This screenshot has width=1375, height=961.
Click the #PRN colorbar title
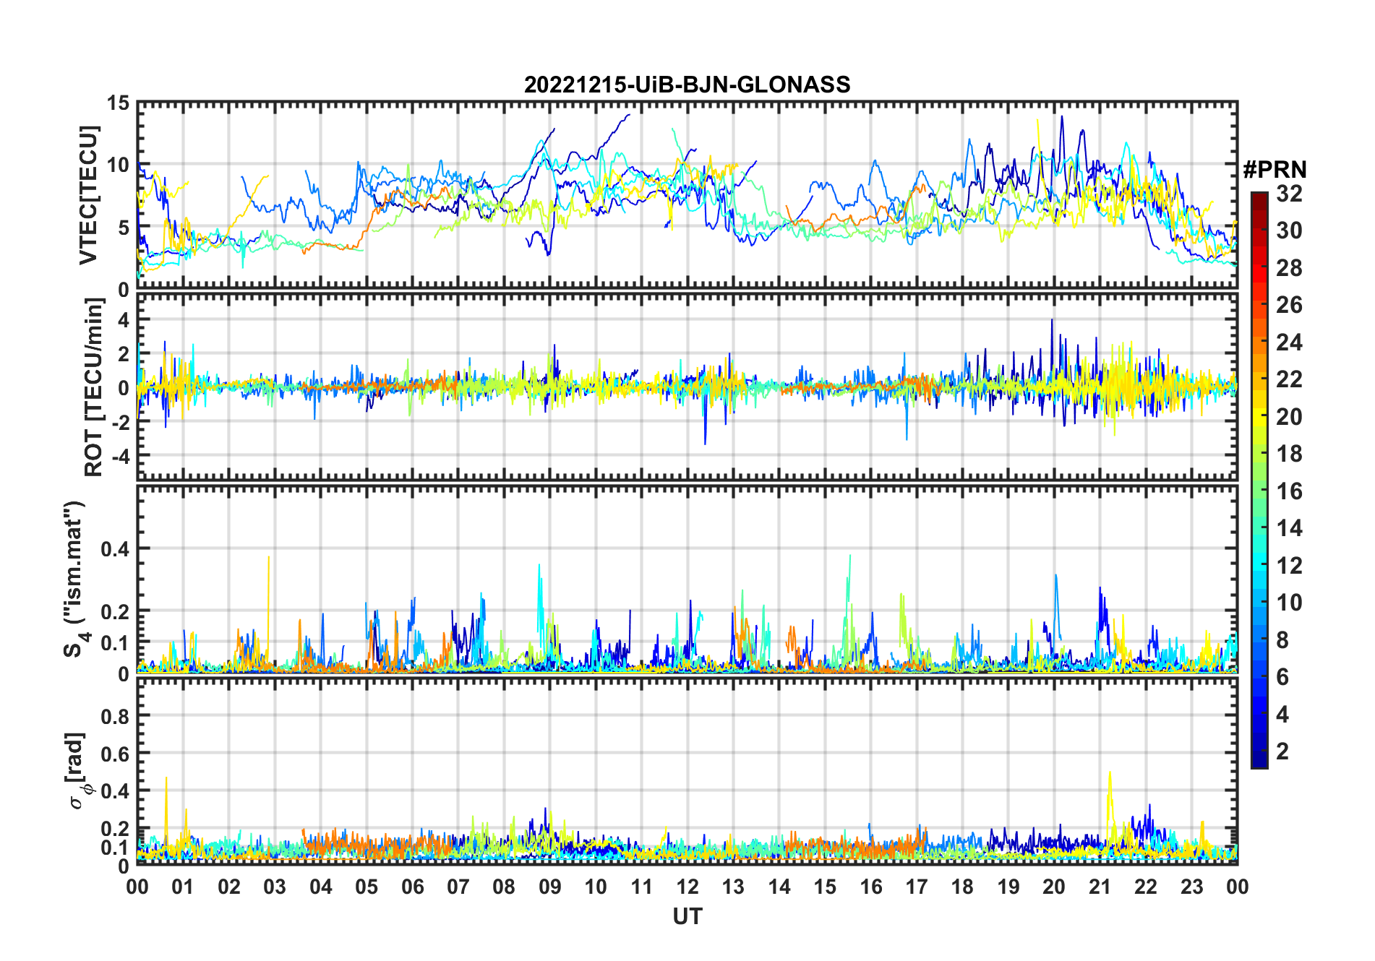[1275, 170]
